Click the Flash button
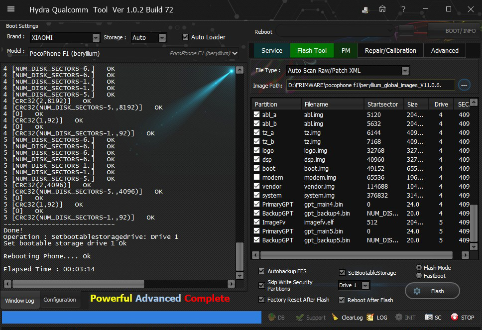482x330 pixels. coord(432,291)
